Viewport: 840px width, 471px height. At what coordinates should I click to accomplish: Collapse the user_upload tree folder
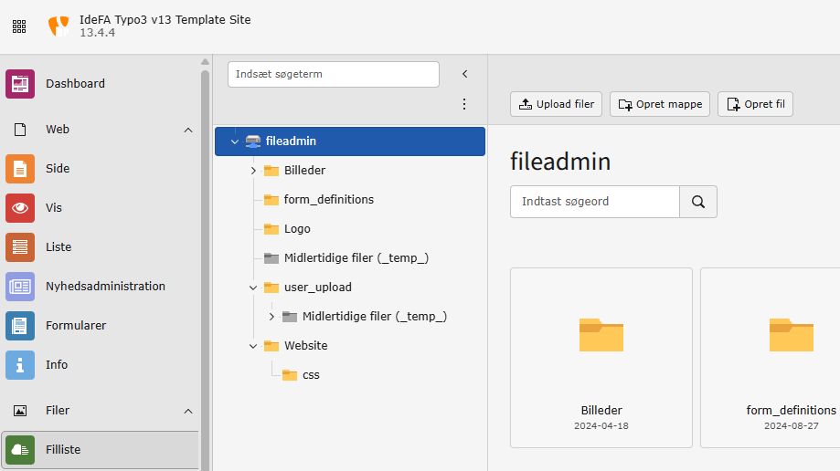253,288
